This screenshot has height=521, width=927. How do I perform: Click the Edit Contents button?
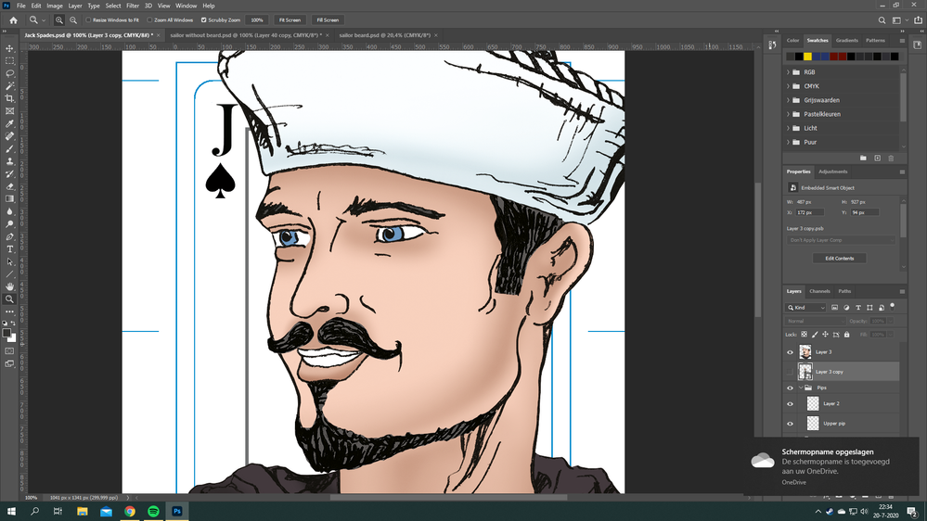pos(839,258)
